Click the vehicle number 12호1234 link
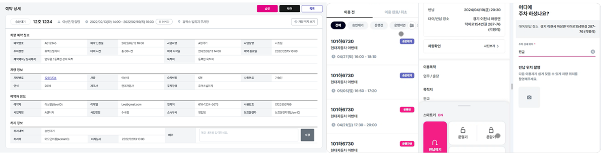The width and height of the screenshot is (601, 155). pyautogui.click(x=51, y=78)
